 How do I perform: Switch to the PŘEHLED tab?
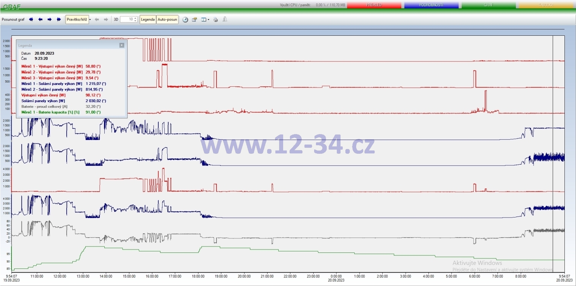coord(374,5)
